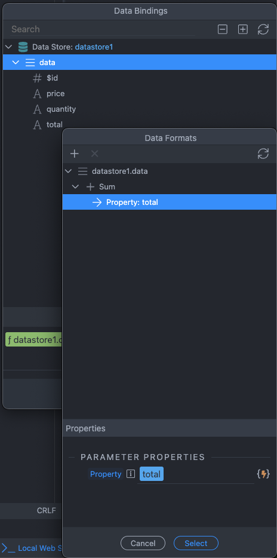The height and width of the screenshot is (558, 277).
Task: Collapse the datastore1.data formats node
Action: tap(68, 171)
